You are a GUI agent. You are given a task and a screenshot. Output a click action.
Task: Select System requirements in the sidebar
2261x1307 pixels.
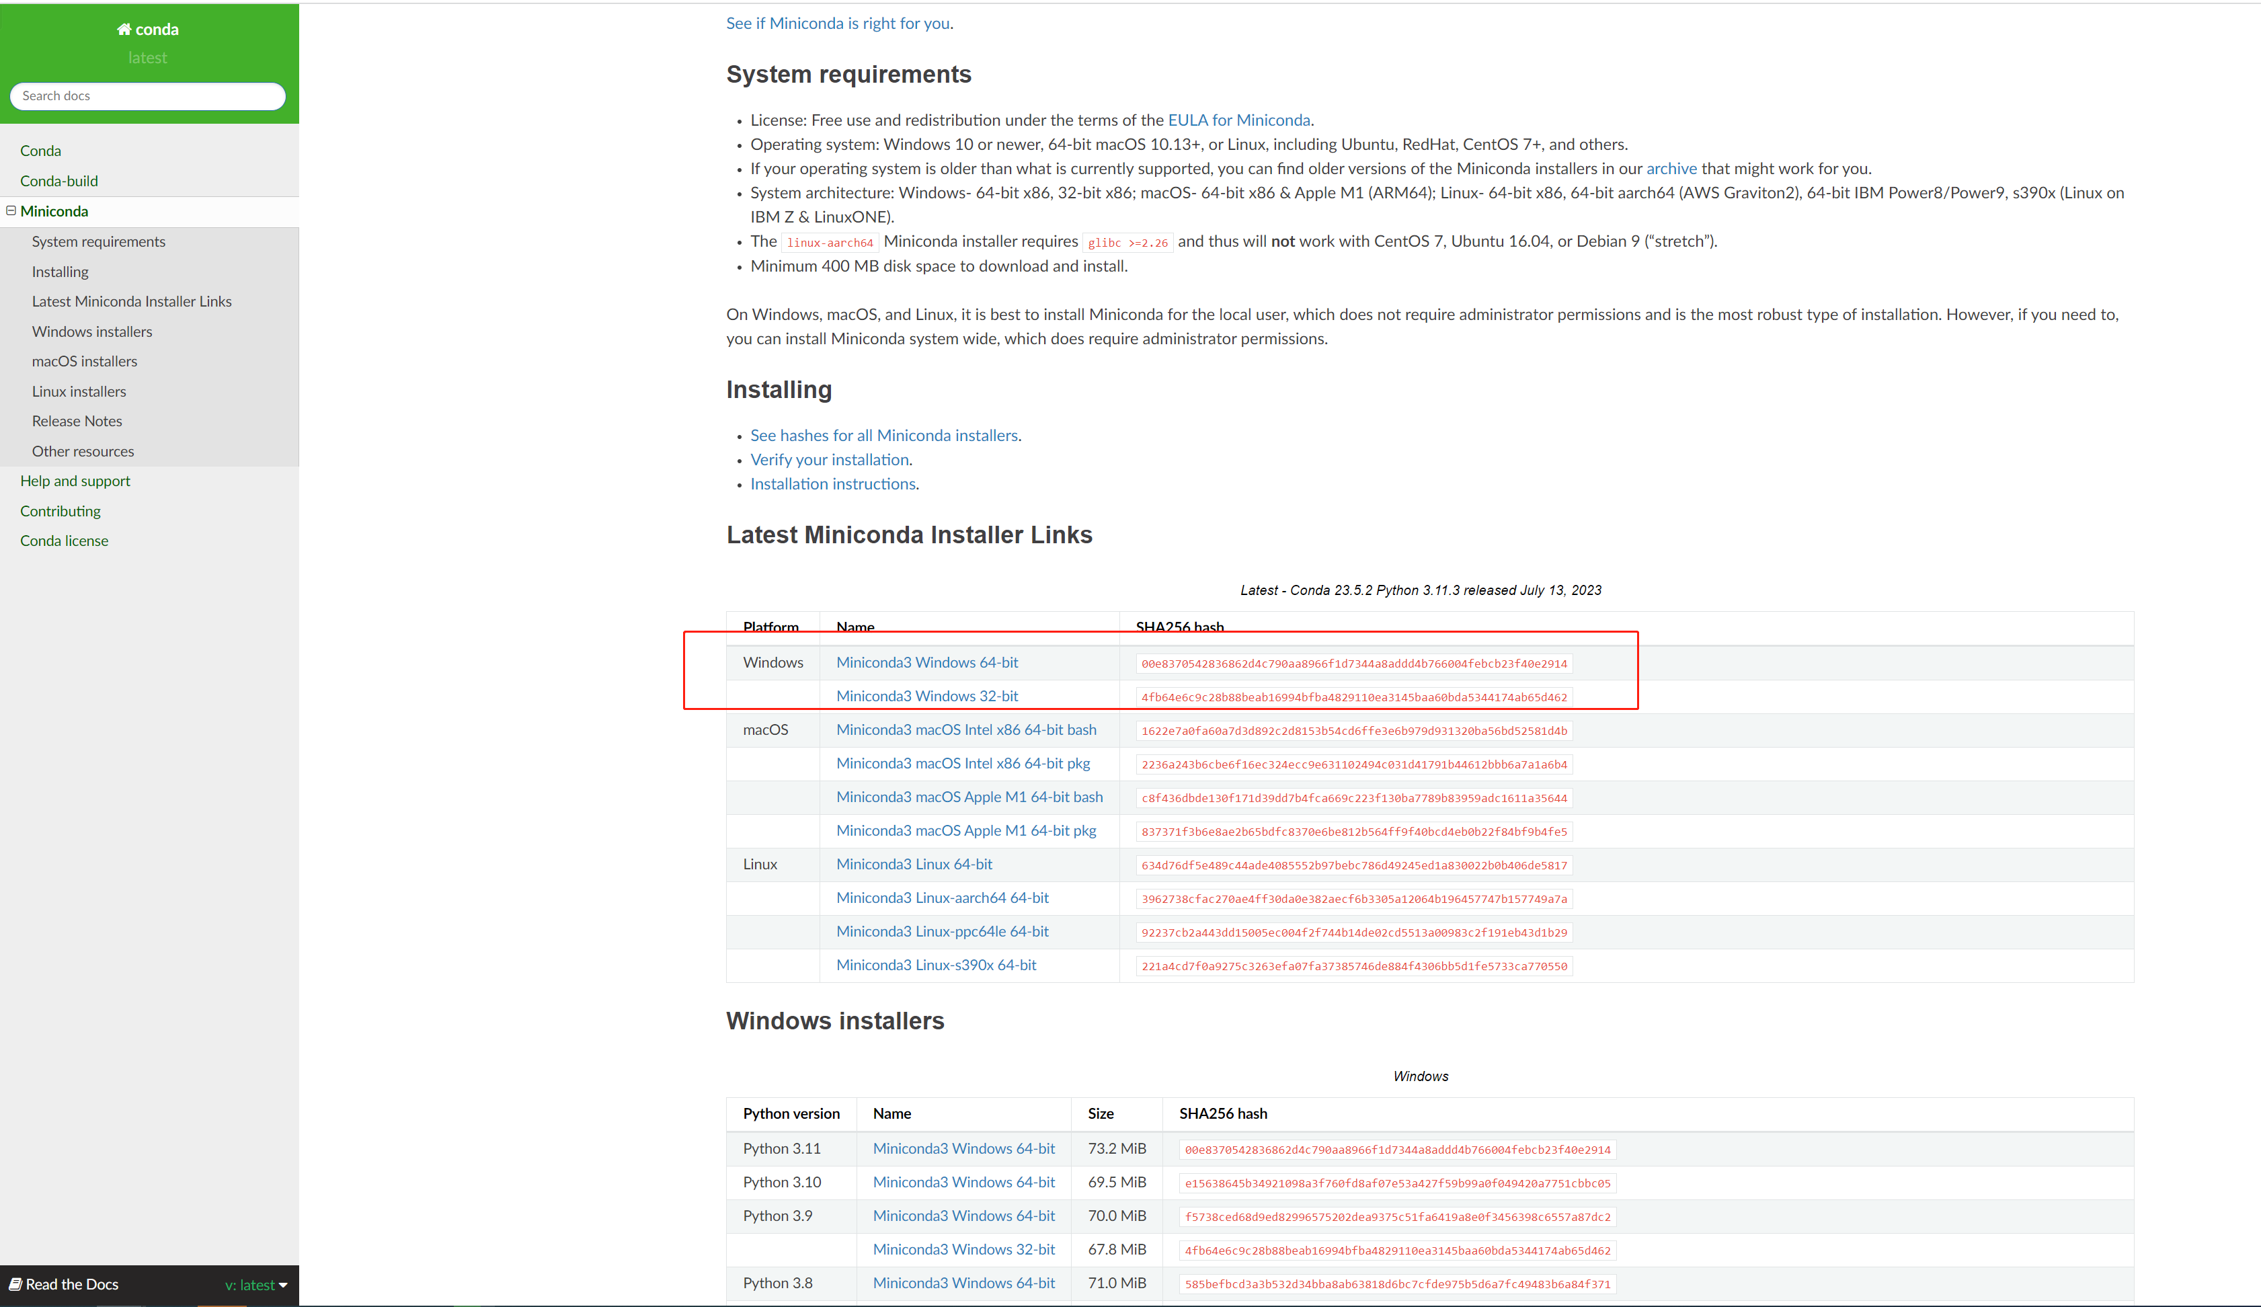pos(99,241)
